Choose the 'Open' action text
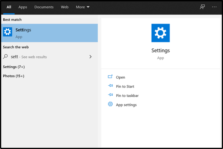The height and width of the screenshot is (149, 223). (120, 77)
